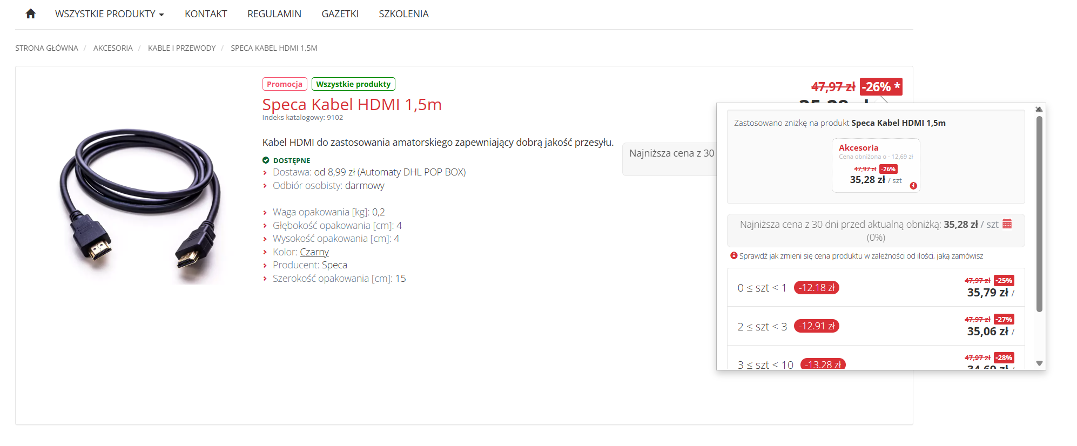Click '35,28 zł / szt' in the Akcesoria card
Image resolution: width=1077 pixels, height=446 pixels.
point(876,180)
